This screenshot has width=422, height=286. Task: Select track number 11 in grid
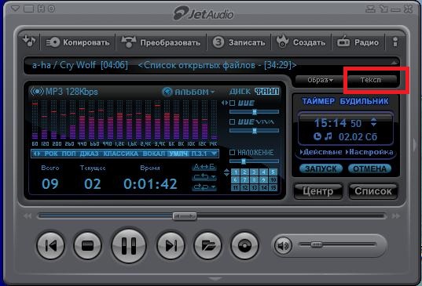(235, 187)
